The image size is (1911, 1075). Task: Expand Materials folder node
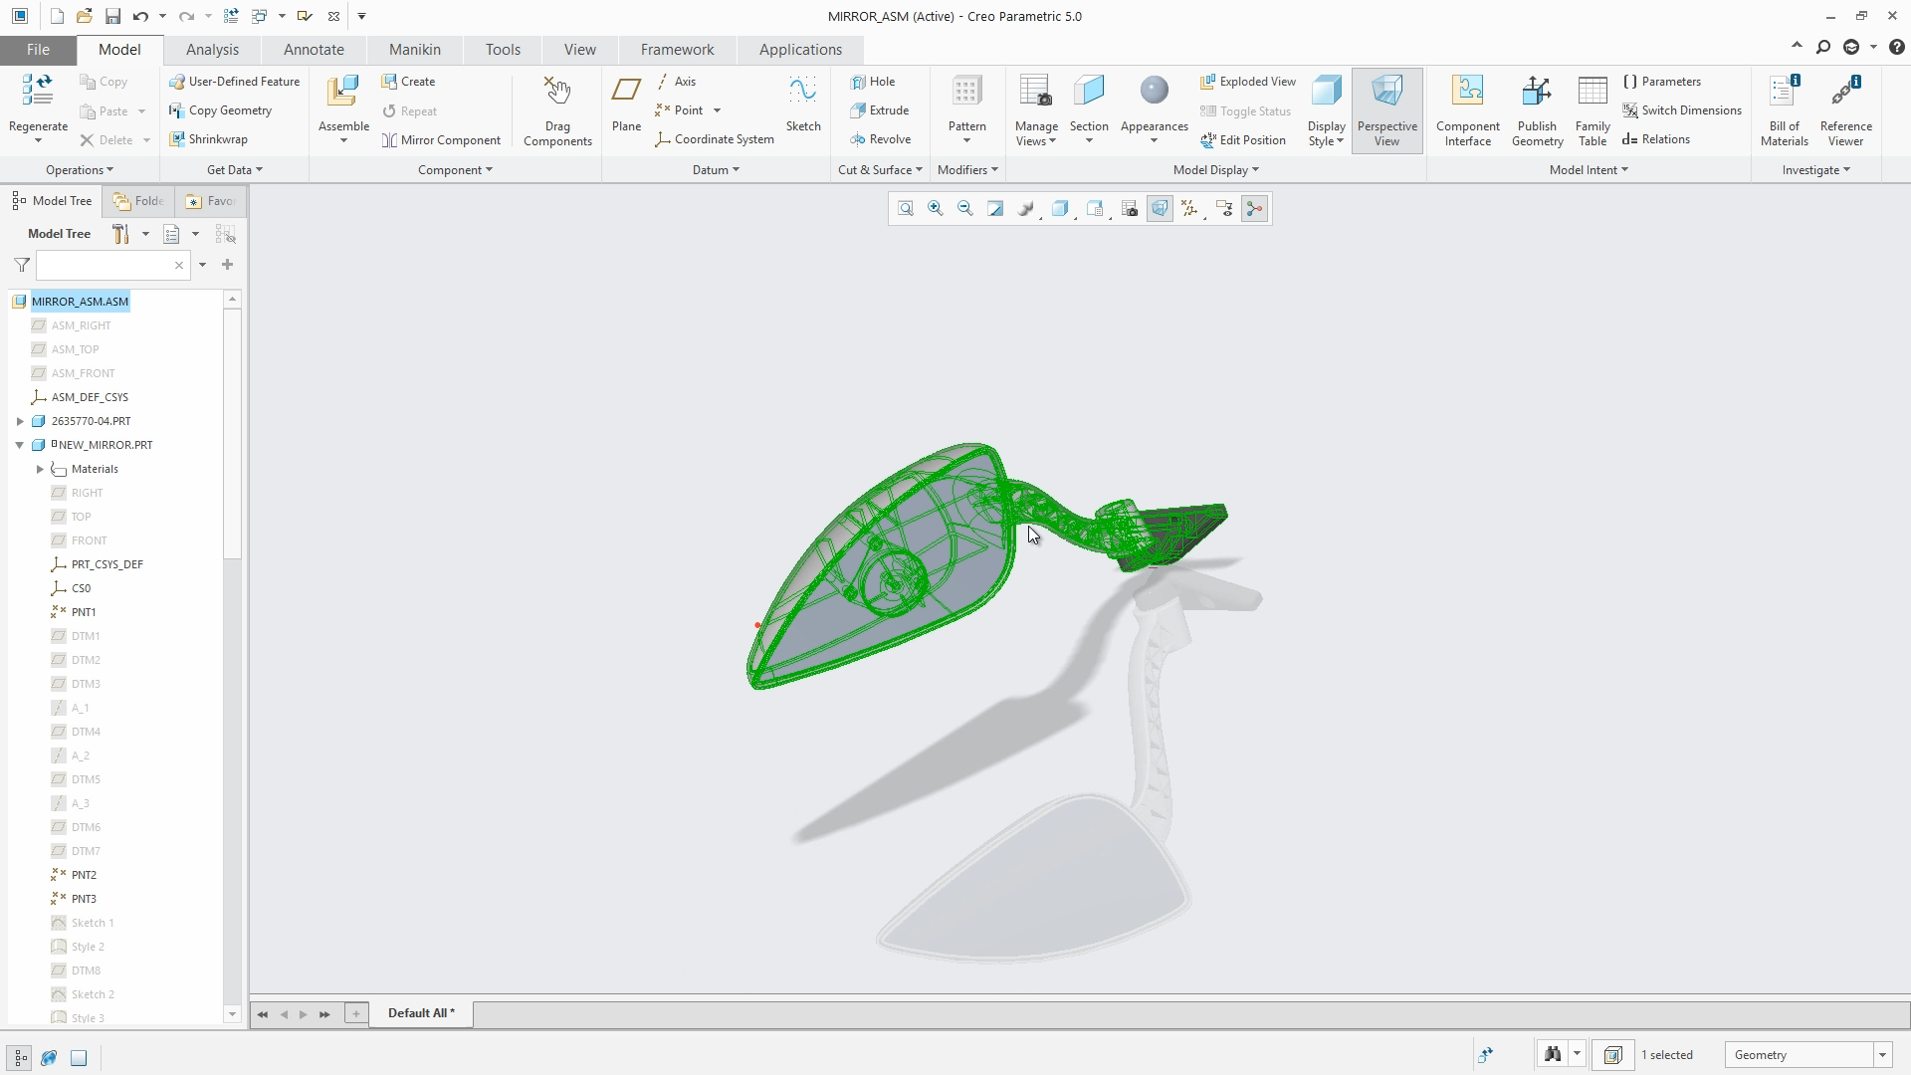tap(40, 469)
